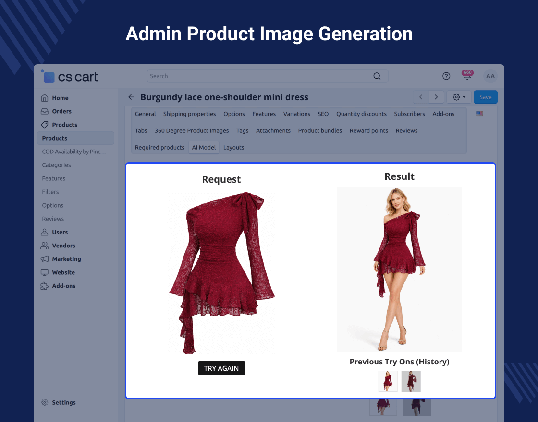Click the blue Save button
This screenshot has width=538, height=422.
(485, 97)
